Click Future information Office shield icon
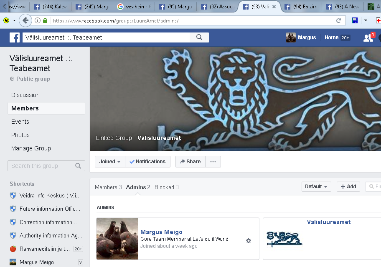The height and width of the screenshot is (267, 381). tap(13, 209)
